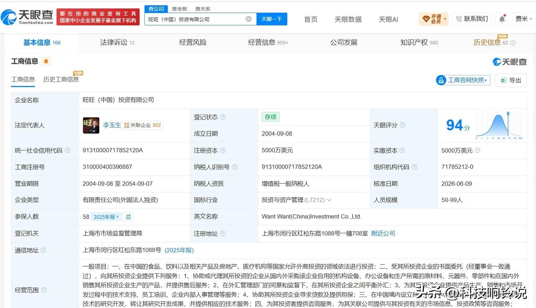Viewport: 536px width, 308px height.
Task: Click the help icon next to 通信地址
Action: 44,250
